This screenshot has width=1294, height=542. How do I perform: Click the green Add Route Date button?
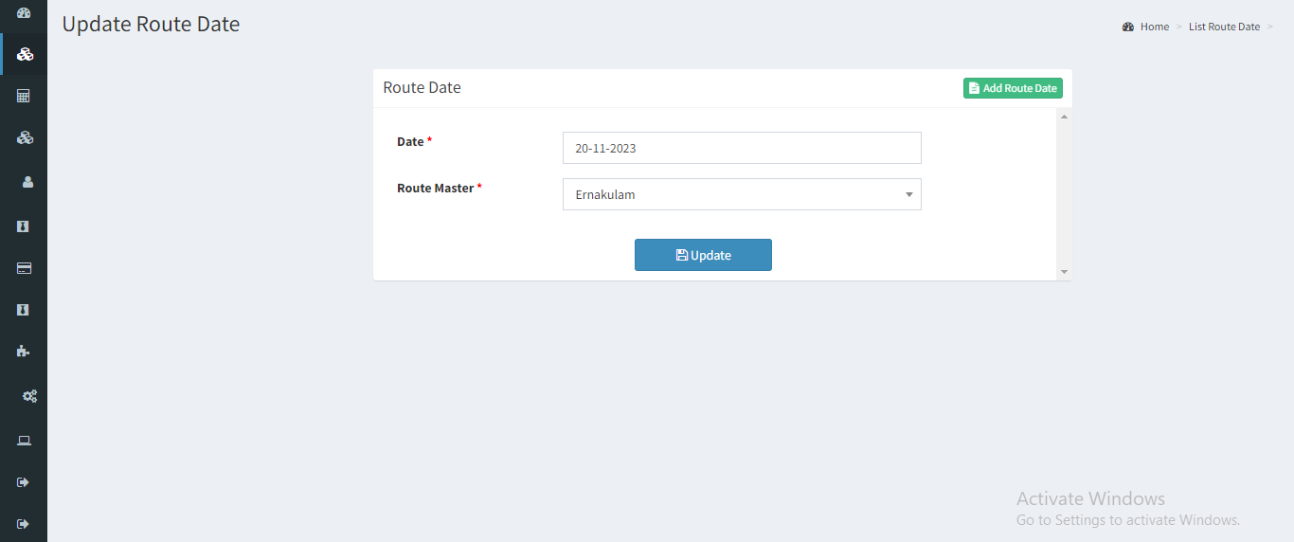[x=1013, y=88]
